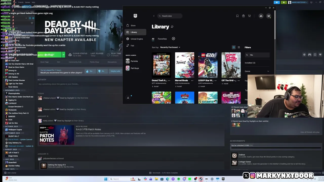Install LEGO Star Wars

point(201,86)
